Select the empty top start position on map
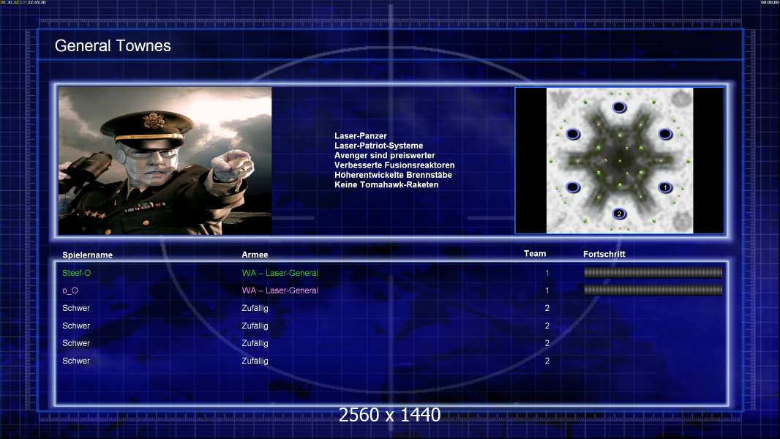This screenshot has height=439, width=780. 619,108
